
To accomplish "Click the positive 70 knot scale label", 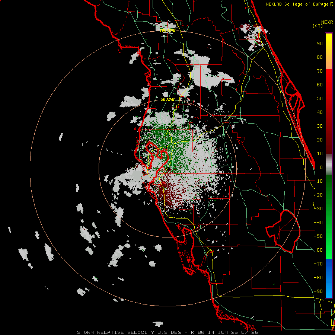I will pyautogui.click(x=320, y=71).
